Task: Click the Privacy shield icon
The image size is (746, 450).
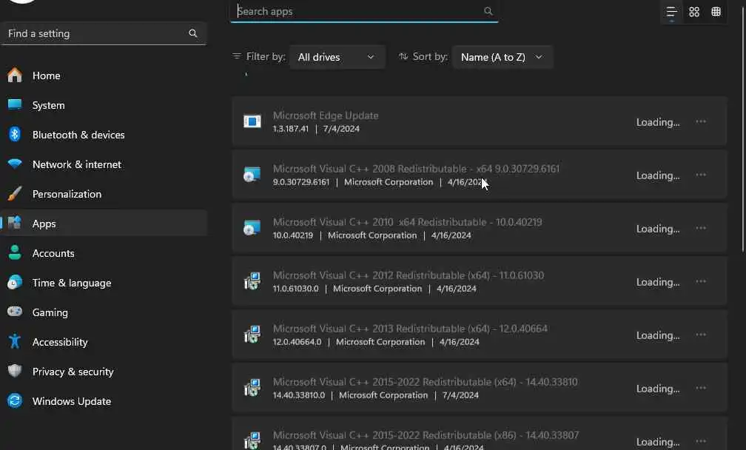Action: (15, 371)
